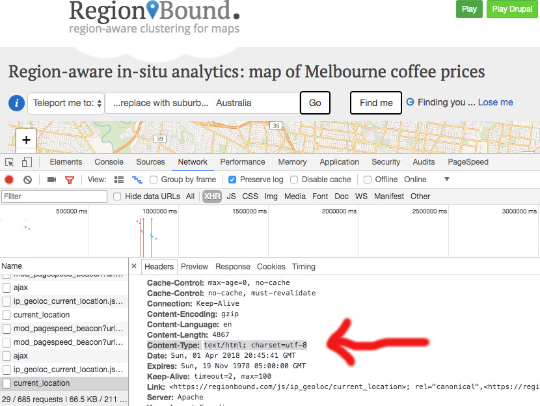540x406 pixels.
Task: Activate the inspect element picker icon
Action: pos(10,162)
